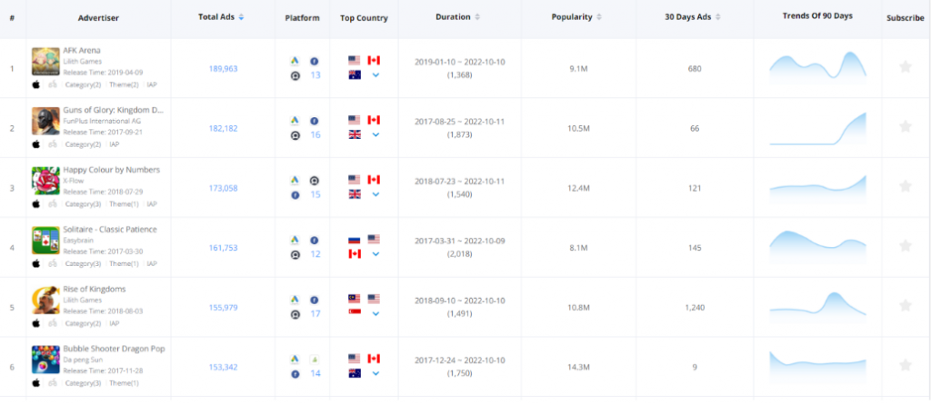Open AFK Arena total ads count 189,963

[x=224, y=69]
